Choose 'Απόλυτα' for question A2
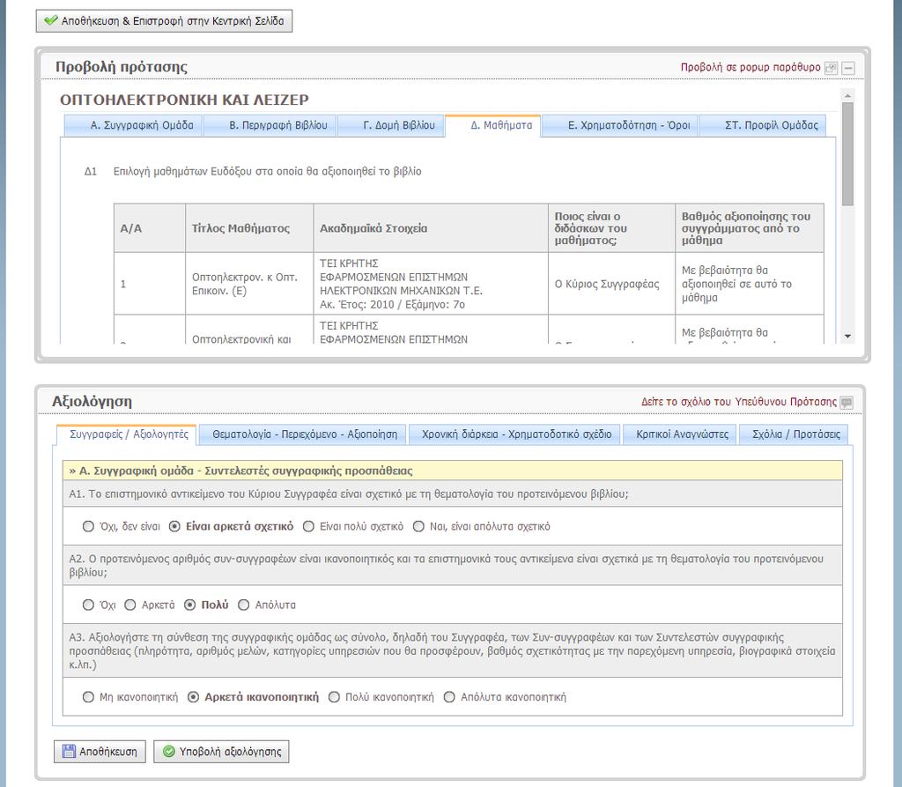902x787 pixels. tap(243, 605)
